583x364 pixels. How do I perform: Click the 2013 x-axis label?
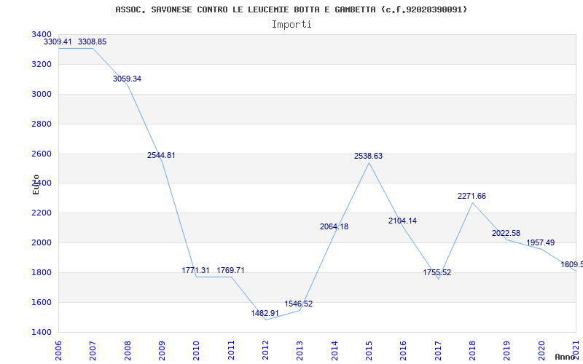click(x=300, y=351)
